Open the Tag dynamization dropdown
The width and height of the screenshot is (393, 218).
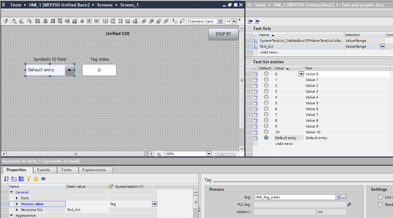point(154,204)
